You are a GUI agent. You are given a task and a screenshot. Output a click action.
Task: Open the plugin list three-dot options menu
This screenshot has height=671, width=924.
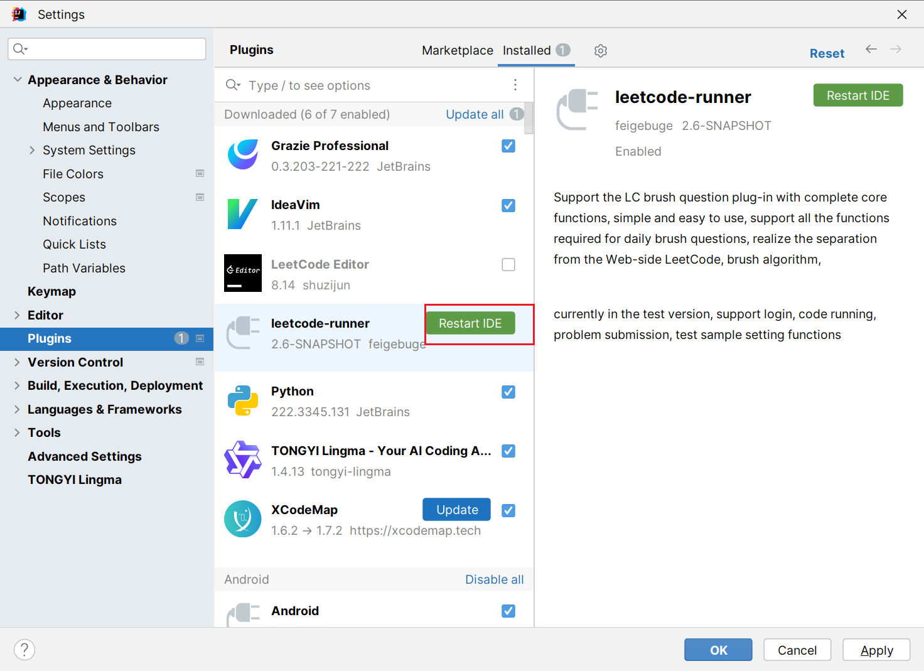pos(515,85)
